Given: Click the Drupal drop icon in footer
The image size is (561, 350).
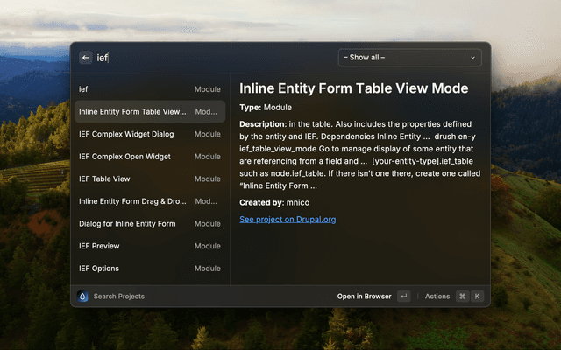Looking at the screenshot, I should point(82,297).
